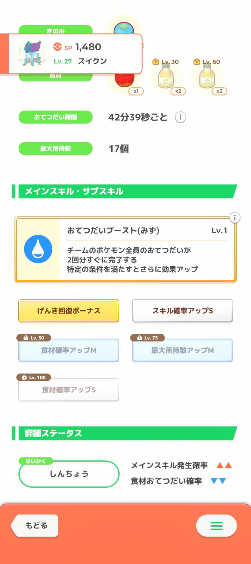Tap the blue down arrows for 食材おてつだい確率

pos(218,481)
